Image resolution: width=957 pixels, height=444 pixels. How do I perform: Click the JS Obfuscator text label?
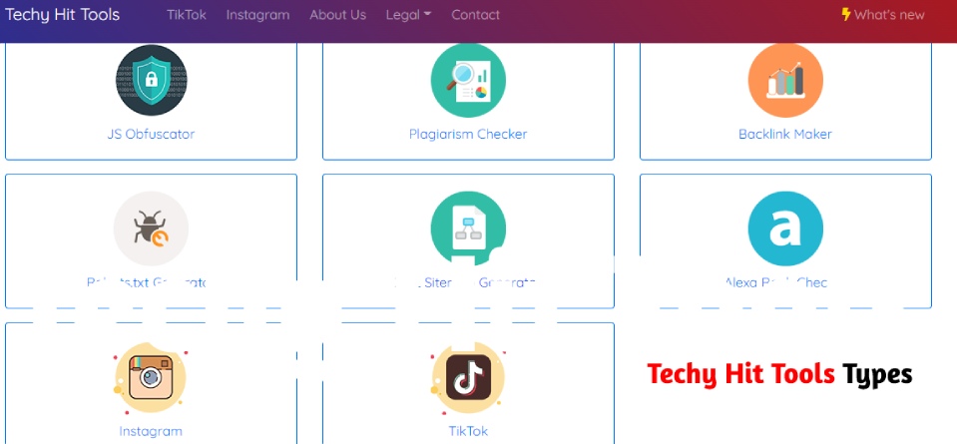[151, 134]
